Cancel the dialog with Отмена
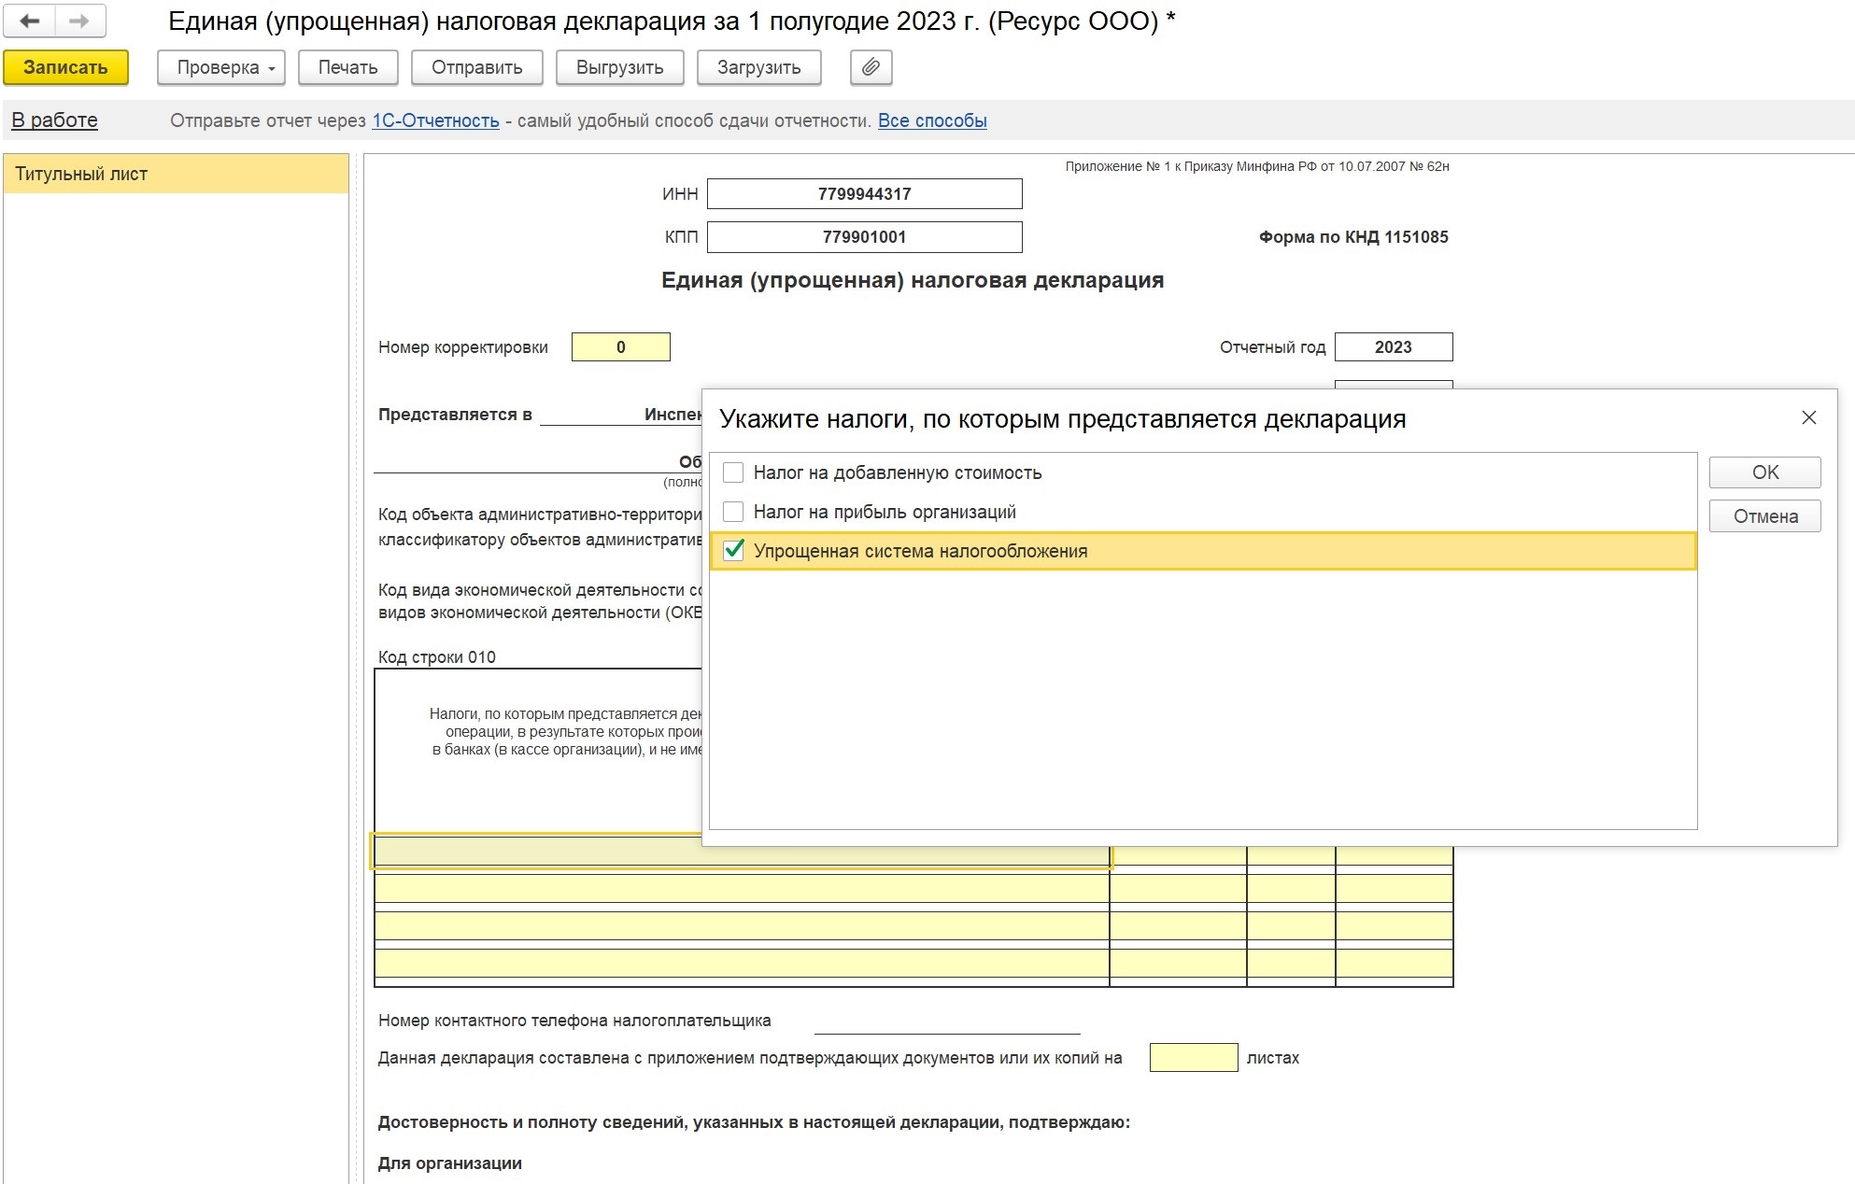The height and width of the screenshot is (1184, 1855). point(1764,516)
